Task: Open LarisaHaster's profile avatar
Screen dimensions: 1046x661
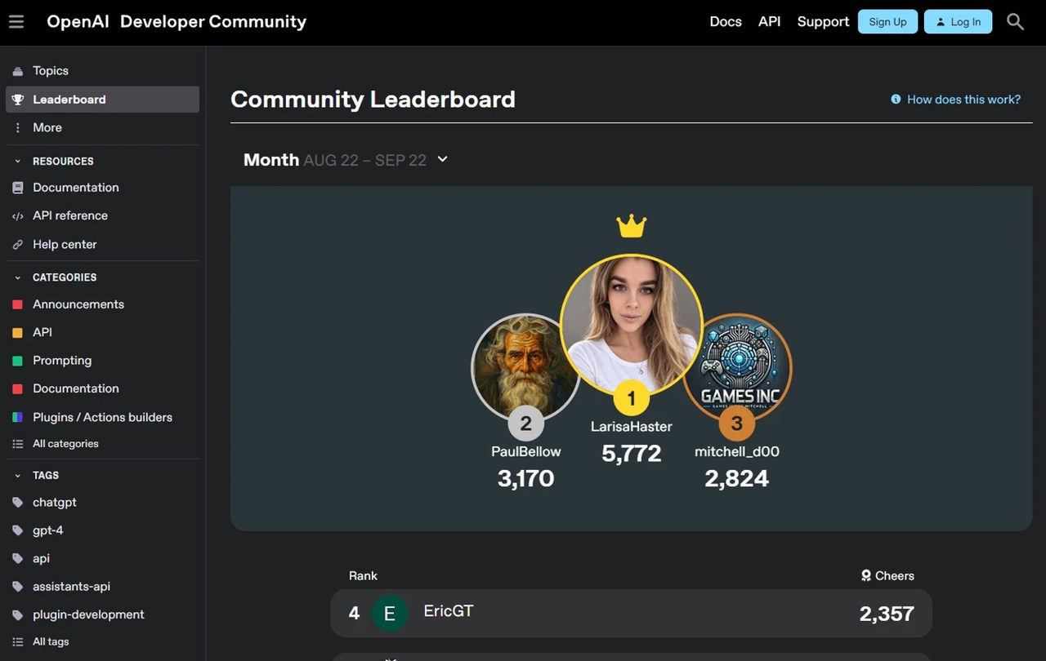Action: 632,324
